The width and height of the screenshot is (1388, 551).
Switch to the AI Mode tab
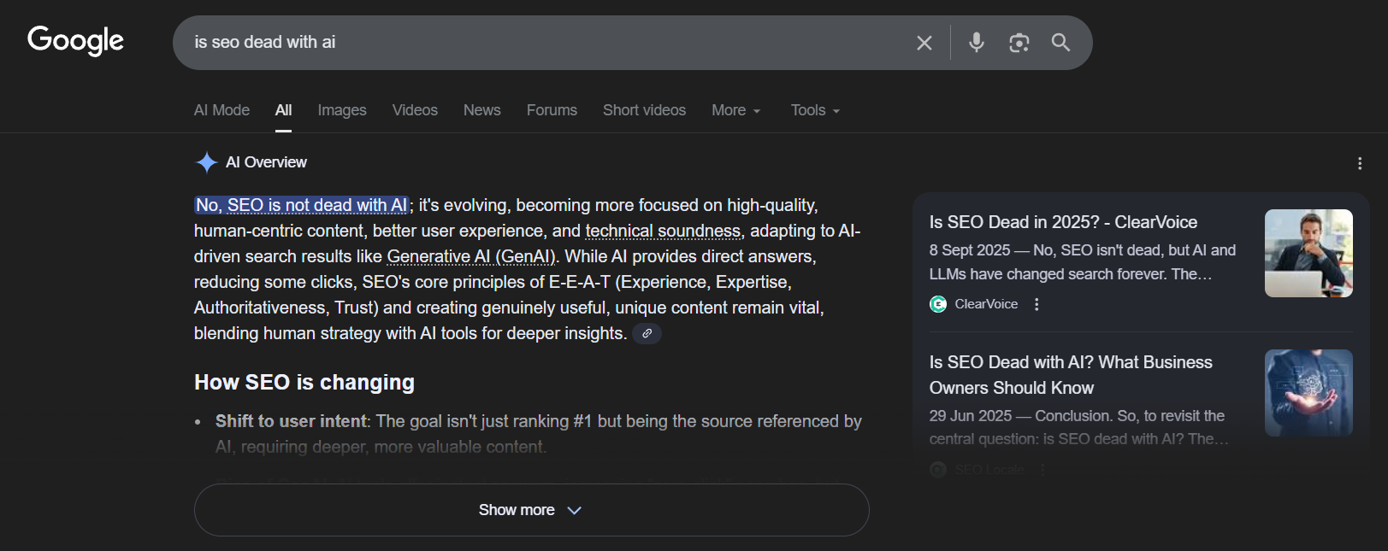(x=221, y=110)
